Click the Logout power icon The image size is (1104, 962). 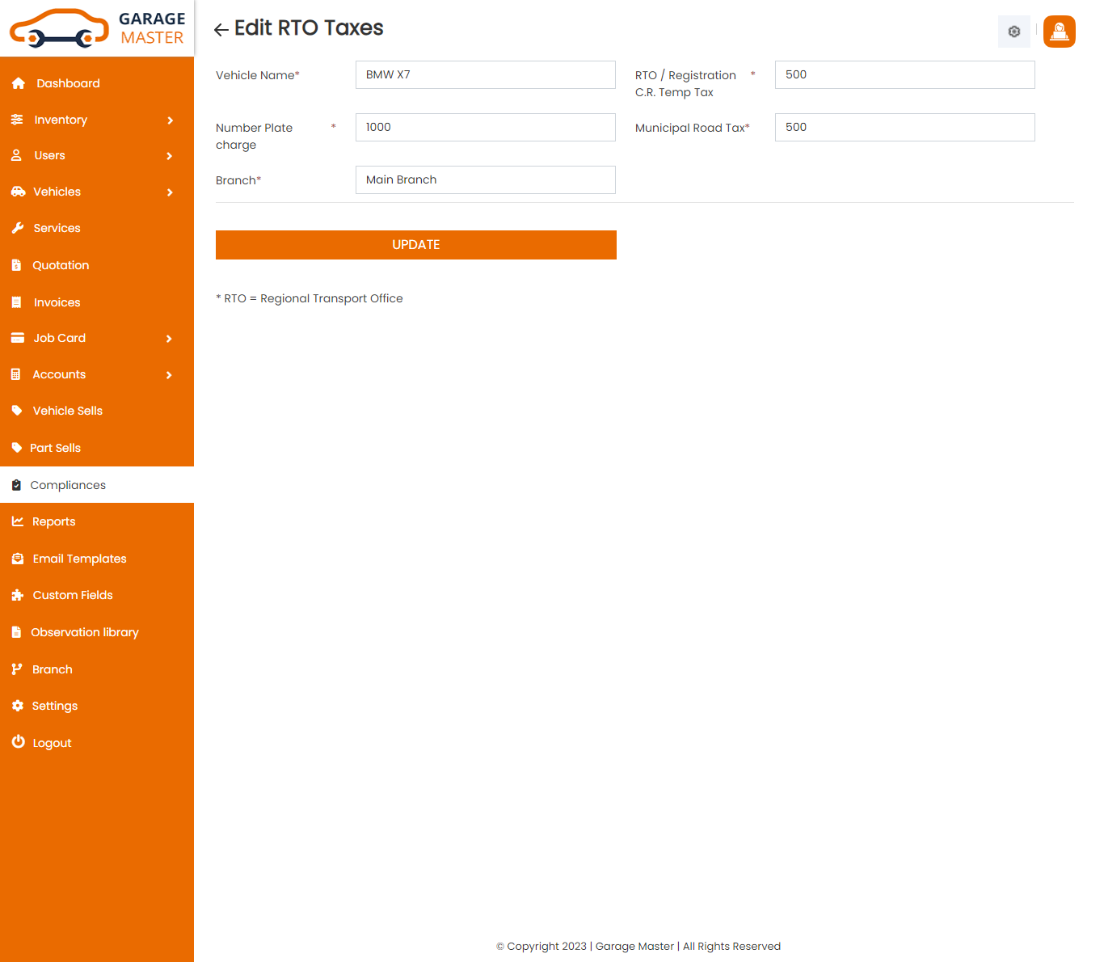pos(18,742)
